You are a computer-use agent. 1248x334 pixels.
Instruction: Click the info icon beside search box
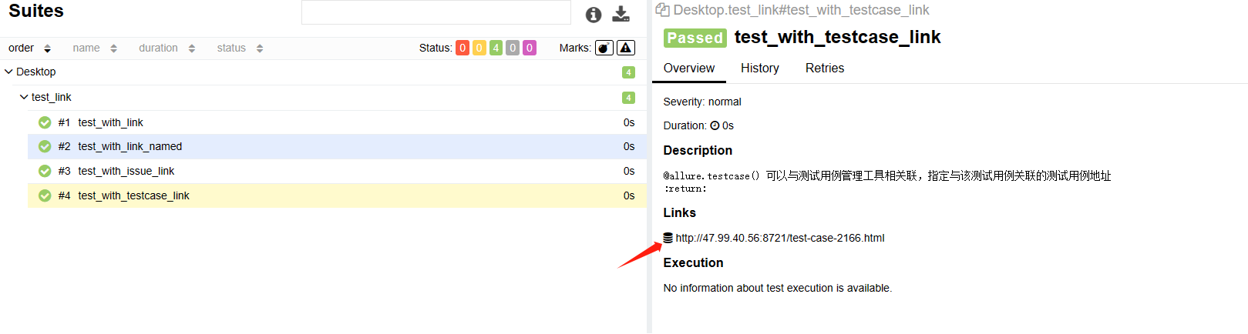click(x=593, y=15)
